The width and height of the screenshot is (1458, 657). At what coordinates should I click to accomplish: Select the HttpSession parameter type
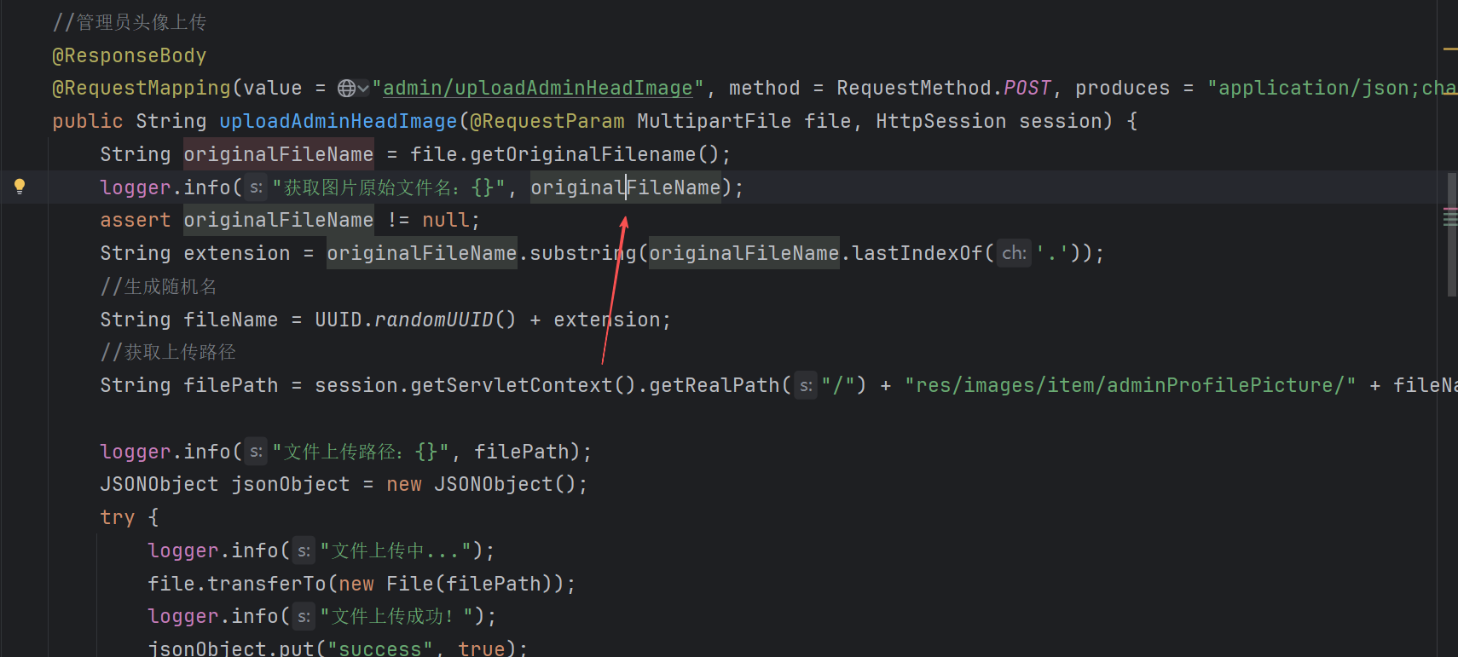pos(941,121)
